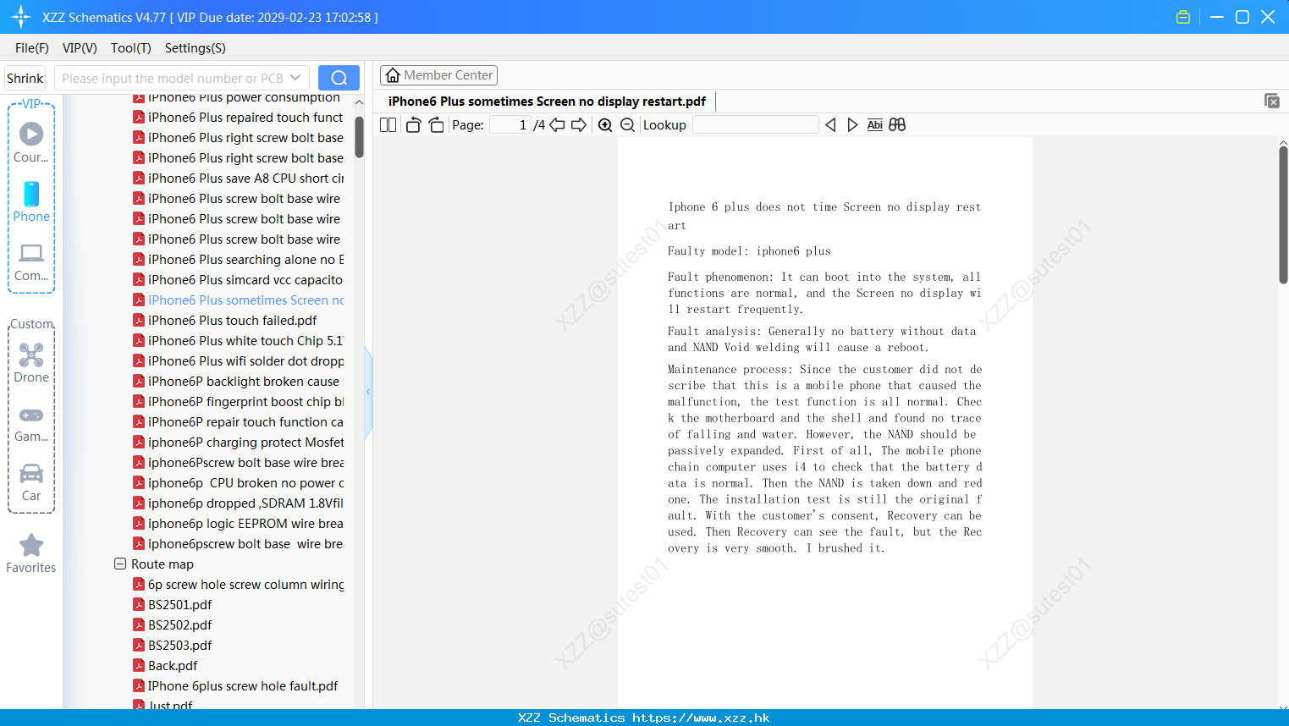The height and width of the screenshot is (726, 1289).
Task: Click the PDF viewer vertical scrollbar
Action: pos(1283,216)
